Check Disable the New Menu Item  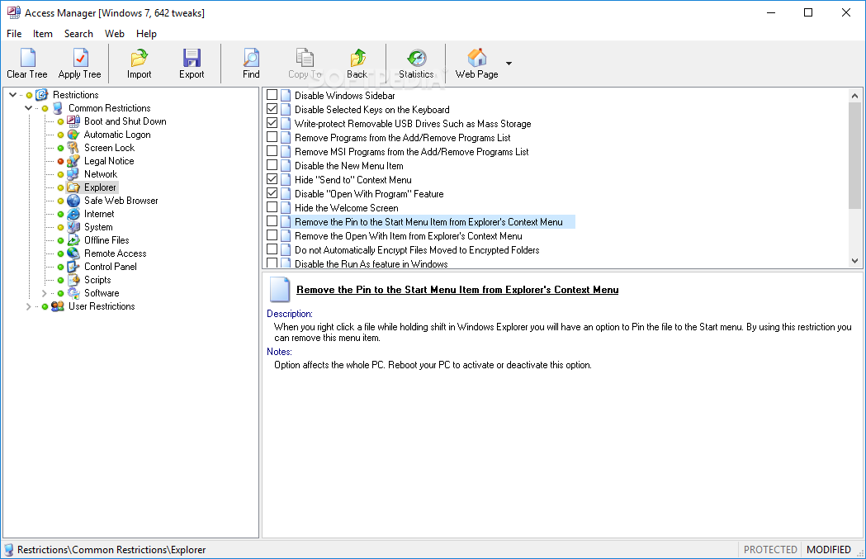pyautogui.click(x=272, y=164)
